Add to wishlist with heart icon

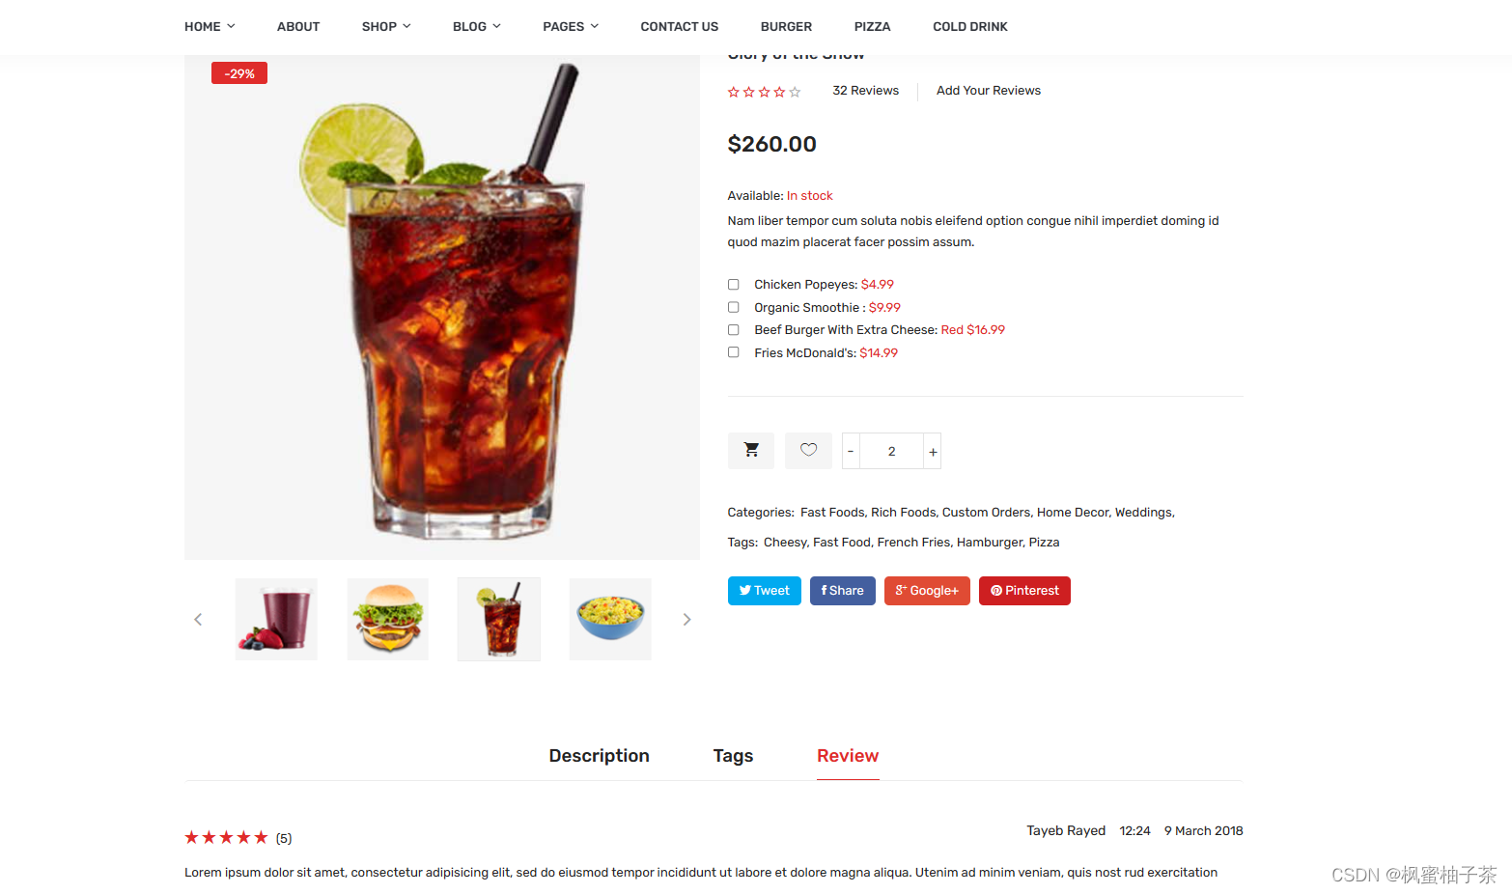pos(808,451)
